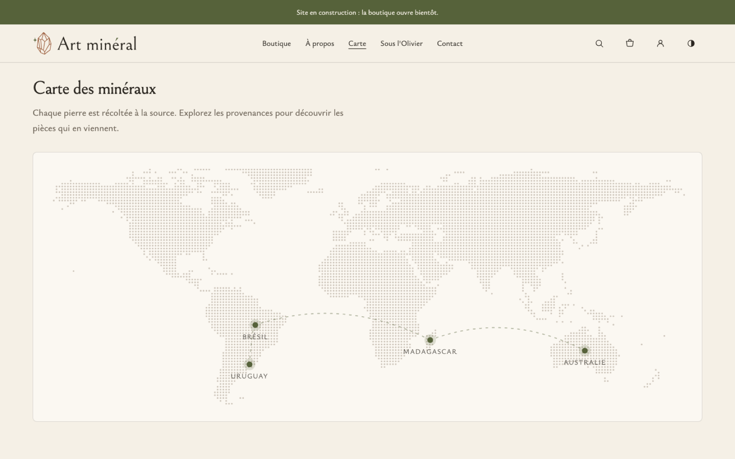Go to the Contact page

tap(450, 44)
